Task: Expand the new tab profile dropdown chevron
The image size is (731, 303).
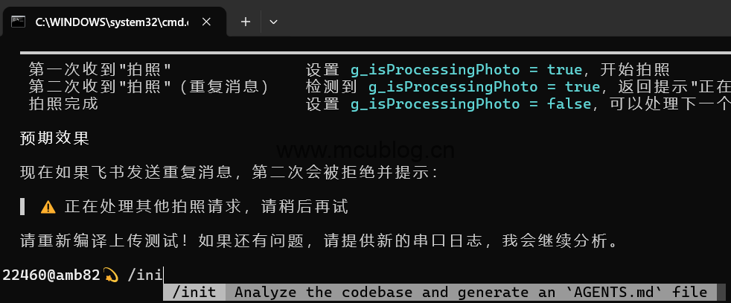Action: coord(273,22)
